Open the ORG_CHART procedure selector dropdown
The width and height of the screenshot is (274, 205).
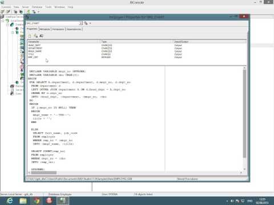coord(81,23)
